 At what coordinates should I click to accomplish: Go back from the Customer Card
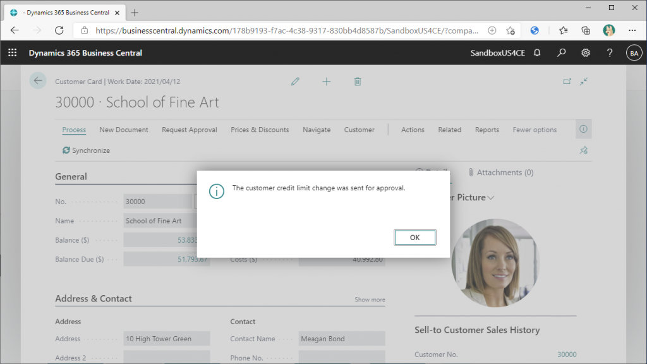coord(38,81)
